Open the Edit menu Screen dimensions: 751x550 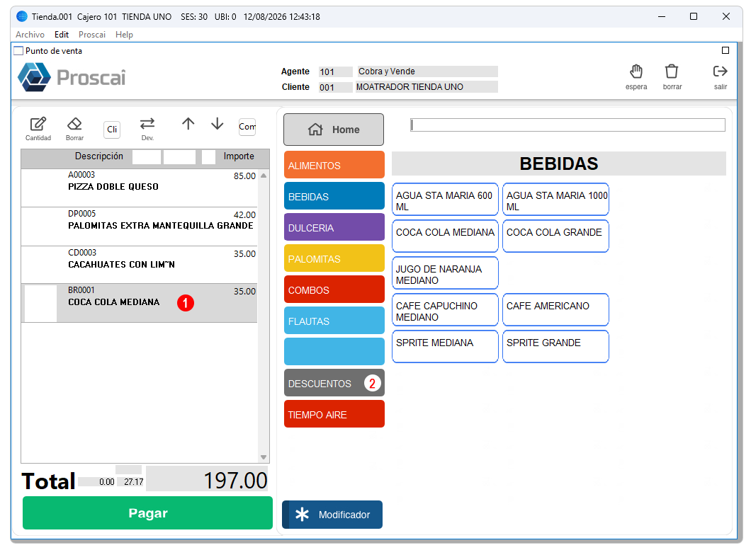pyautogui.click(x=62, y=35)
